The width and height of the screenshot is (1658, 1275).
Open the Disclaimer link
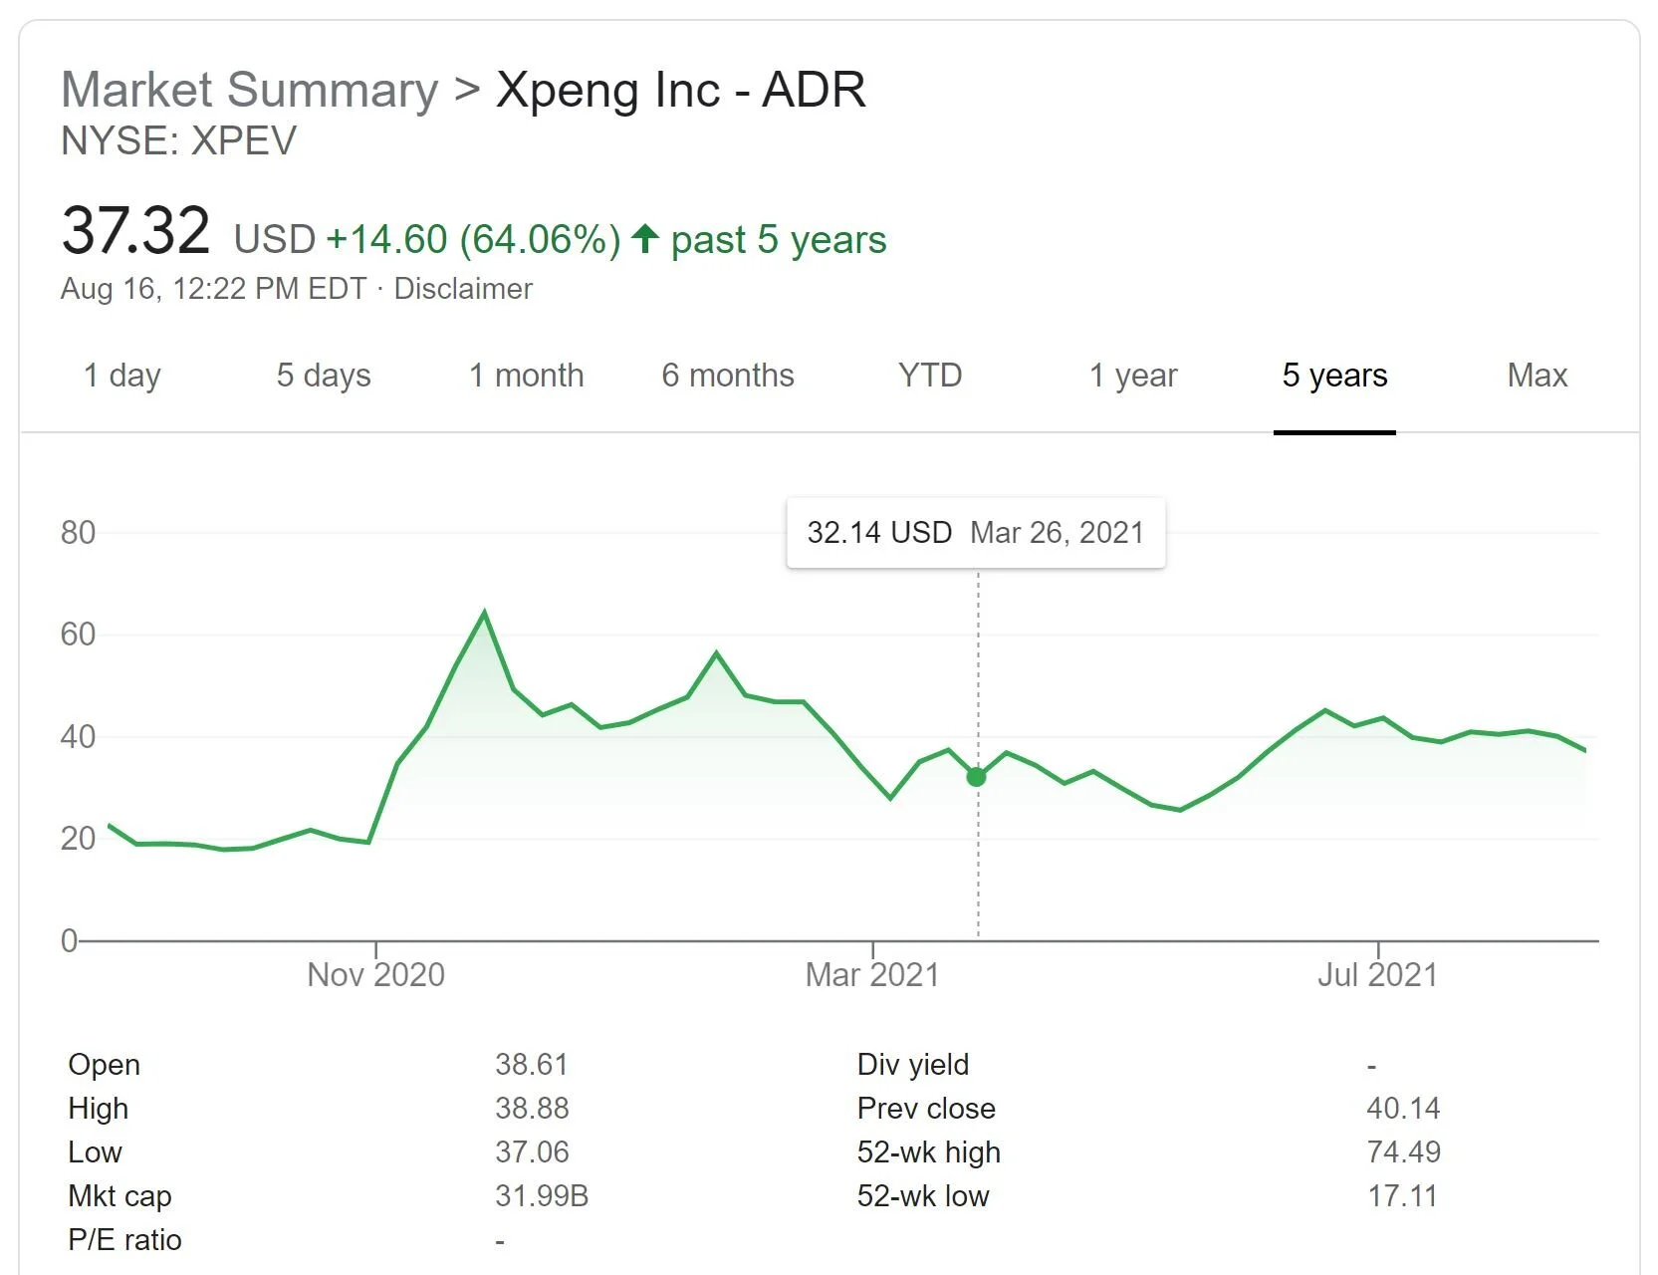(463, 289)
